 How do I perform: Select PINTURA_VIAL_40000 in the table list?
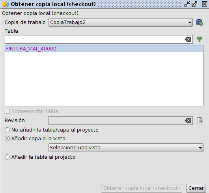[x=104, y=48]
